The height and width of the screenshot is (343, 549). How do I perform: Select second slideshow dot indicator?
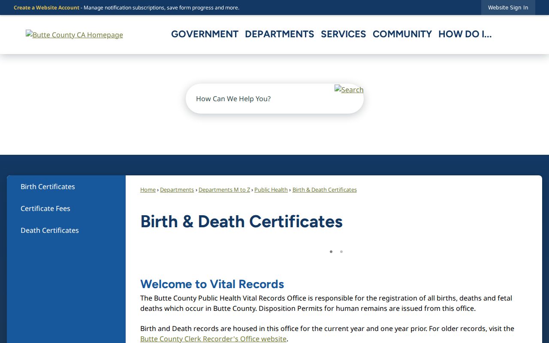341,252
